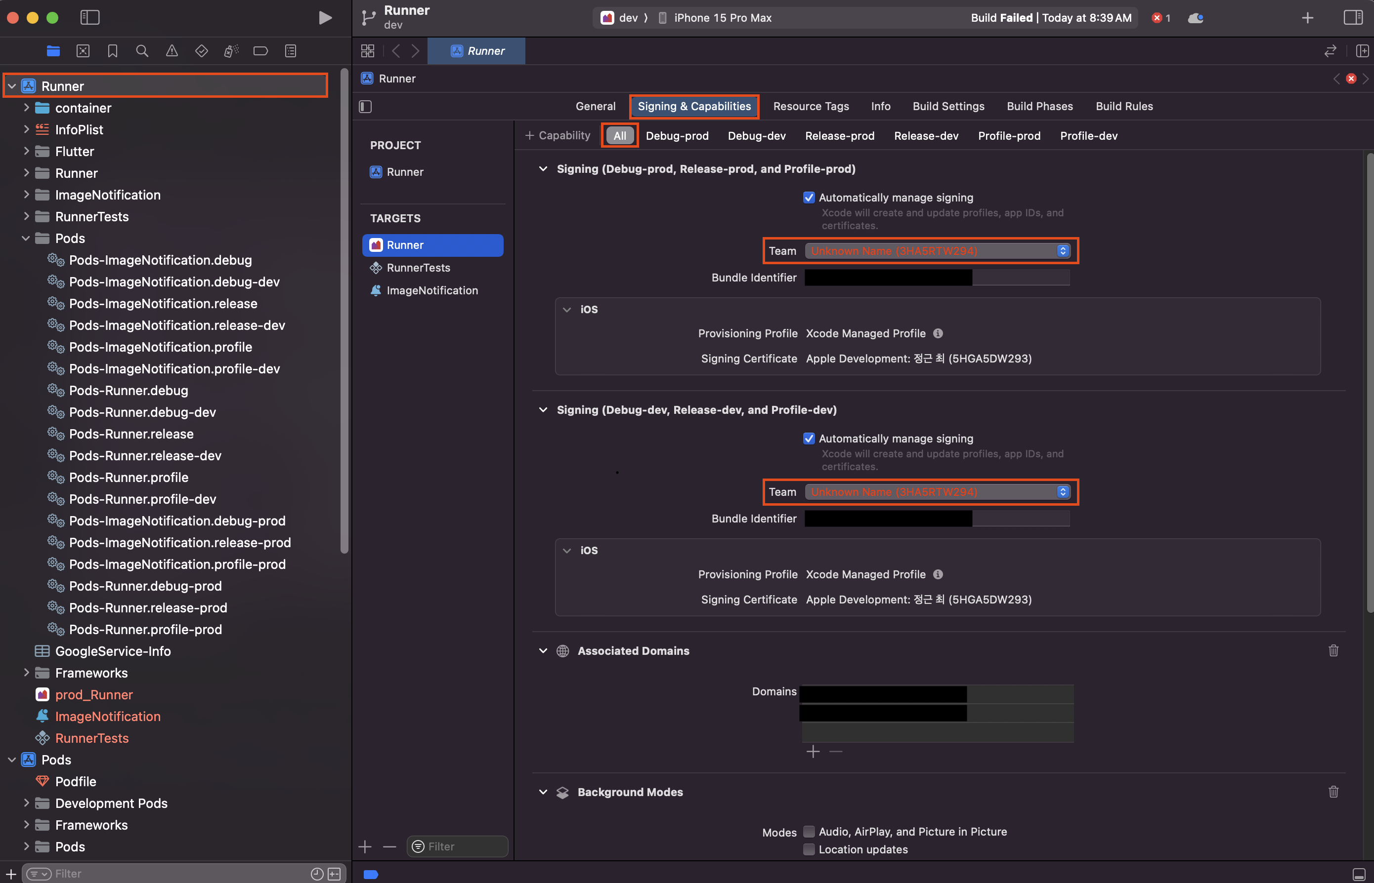Open Team dropdown in prod signing

point(938,250)
